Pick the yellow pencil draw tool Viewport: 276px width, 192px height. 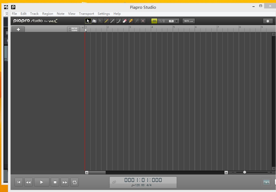106,21
